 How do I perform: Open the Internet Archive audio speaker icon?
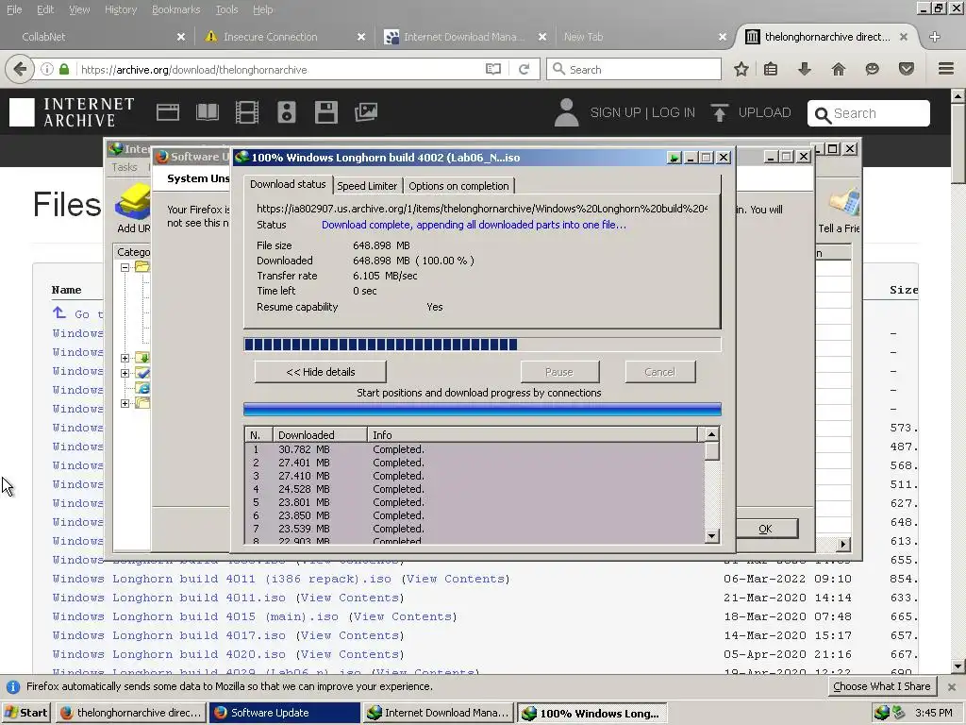pyautogui.click(x=287, y=112)
